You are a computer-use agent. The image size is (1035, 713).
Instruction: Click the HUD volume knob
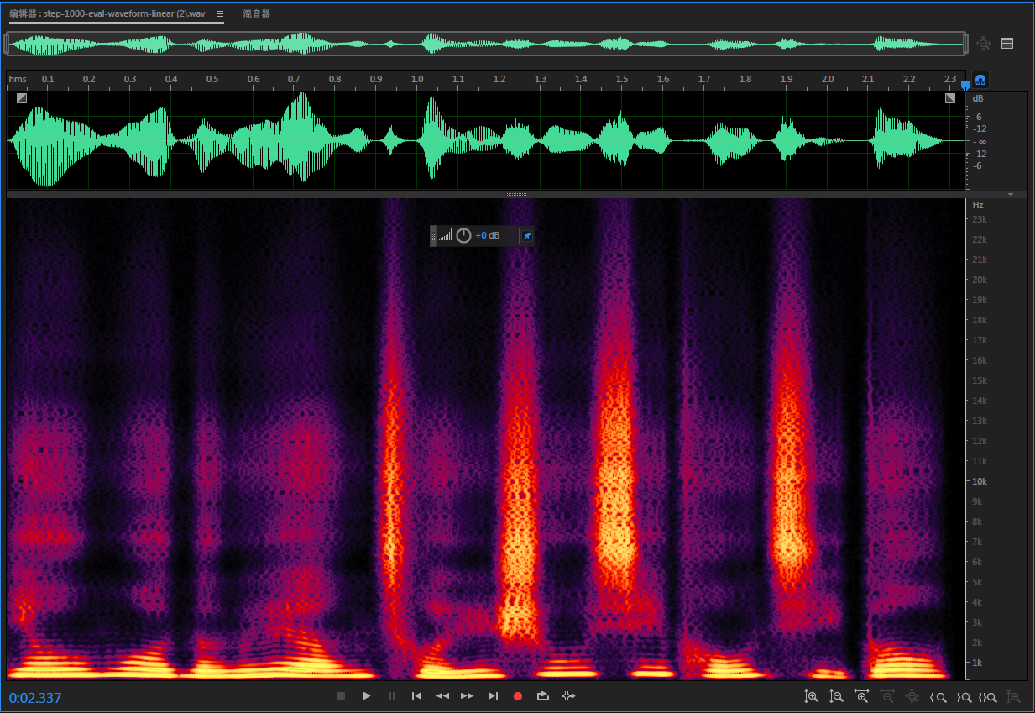463,236
